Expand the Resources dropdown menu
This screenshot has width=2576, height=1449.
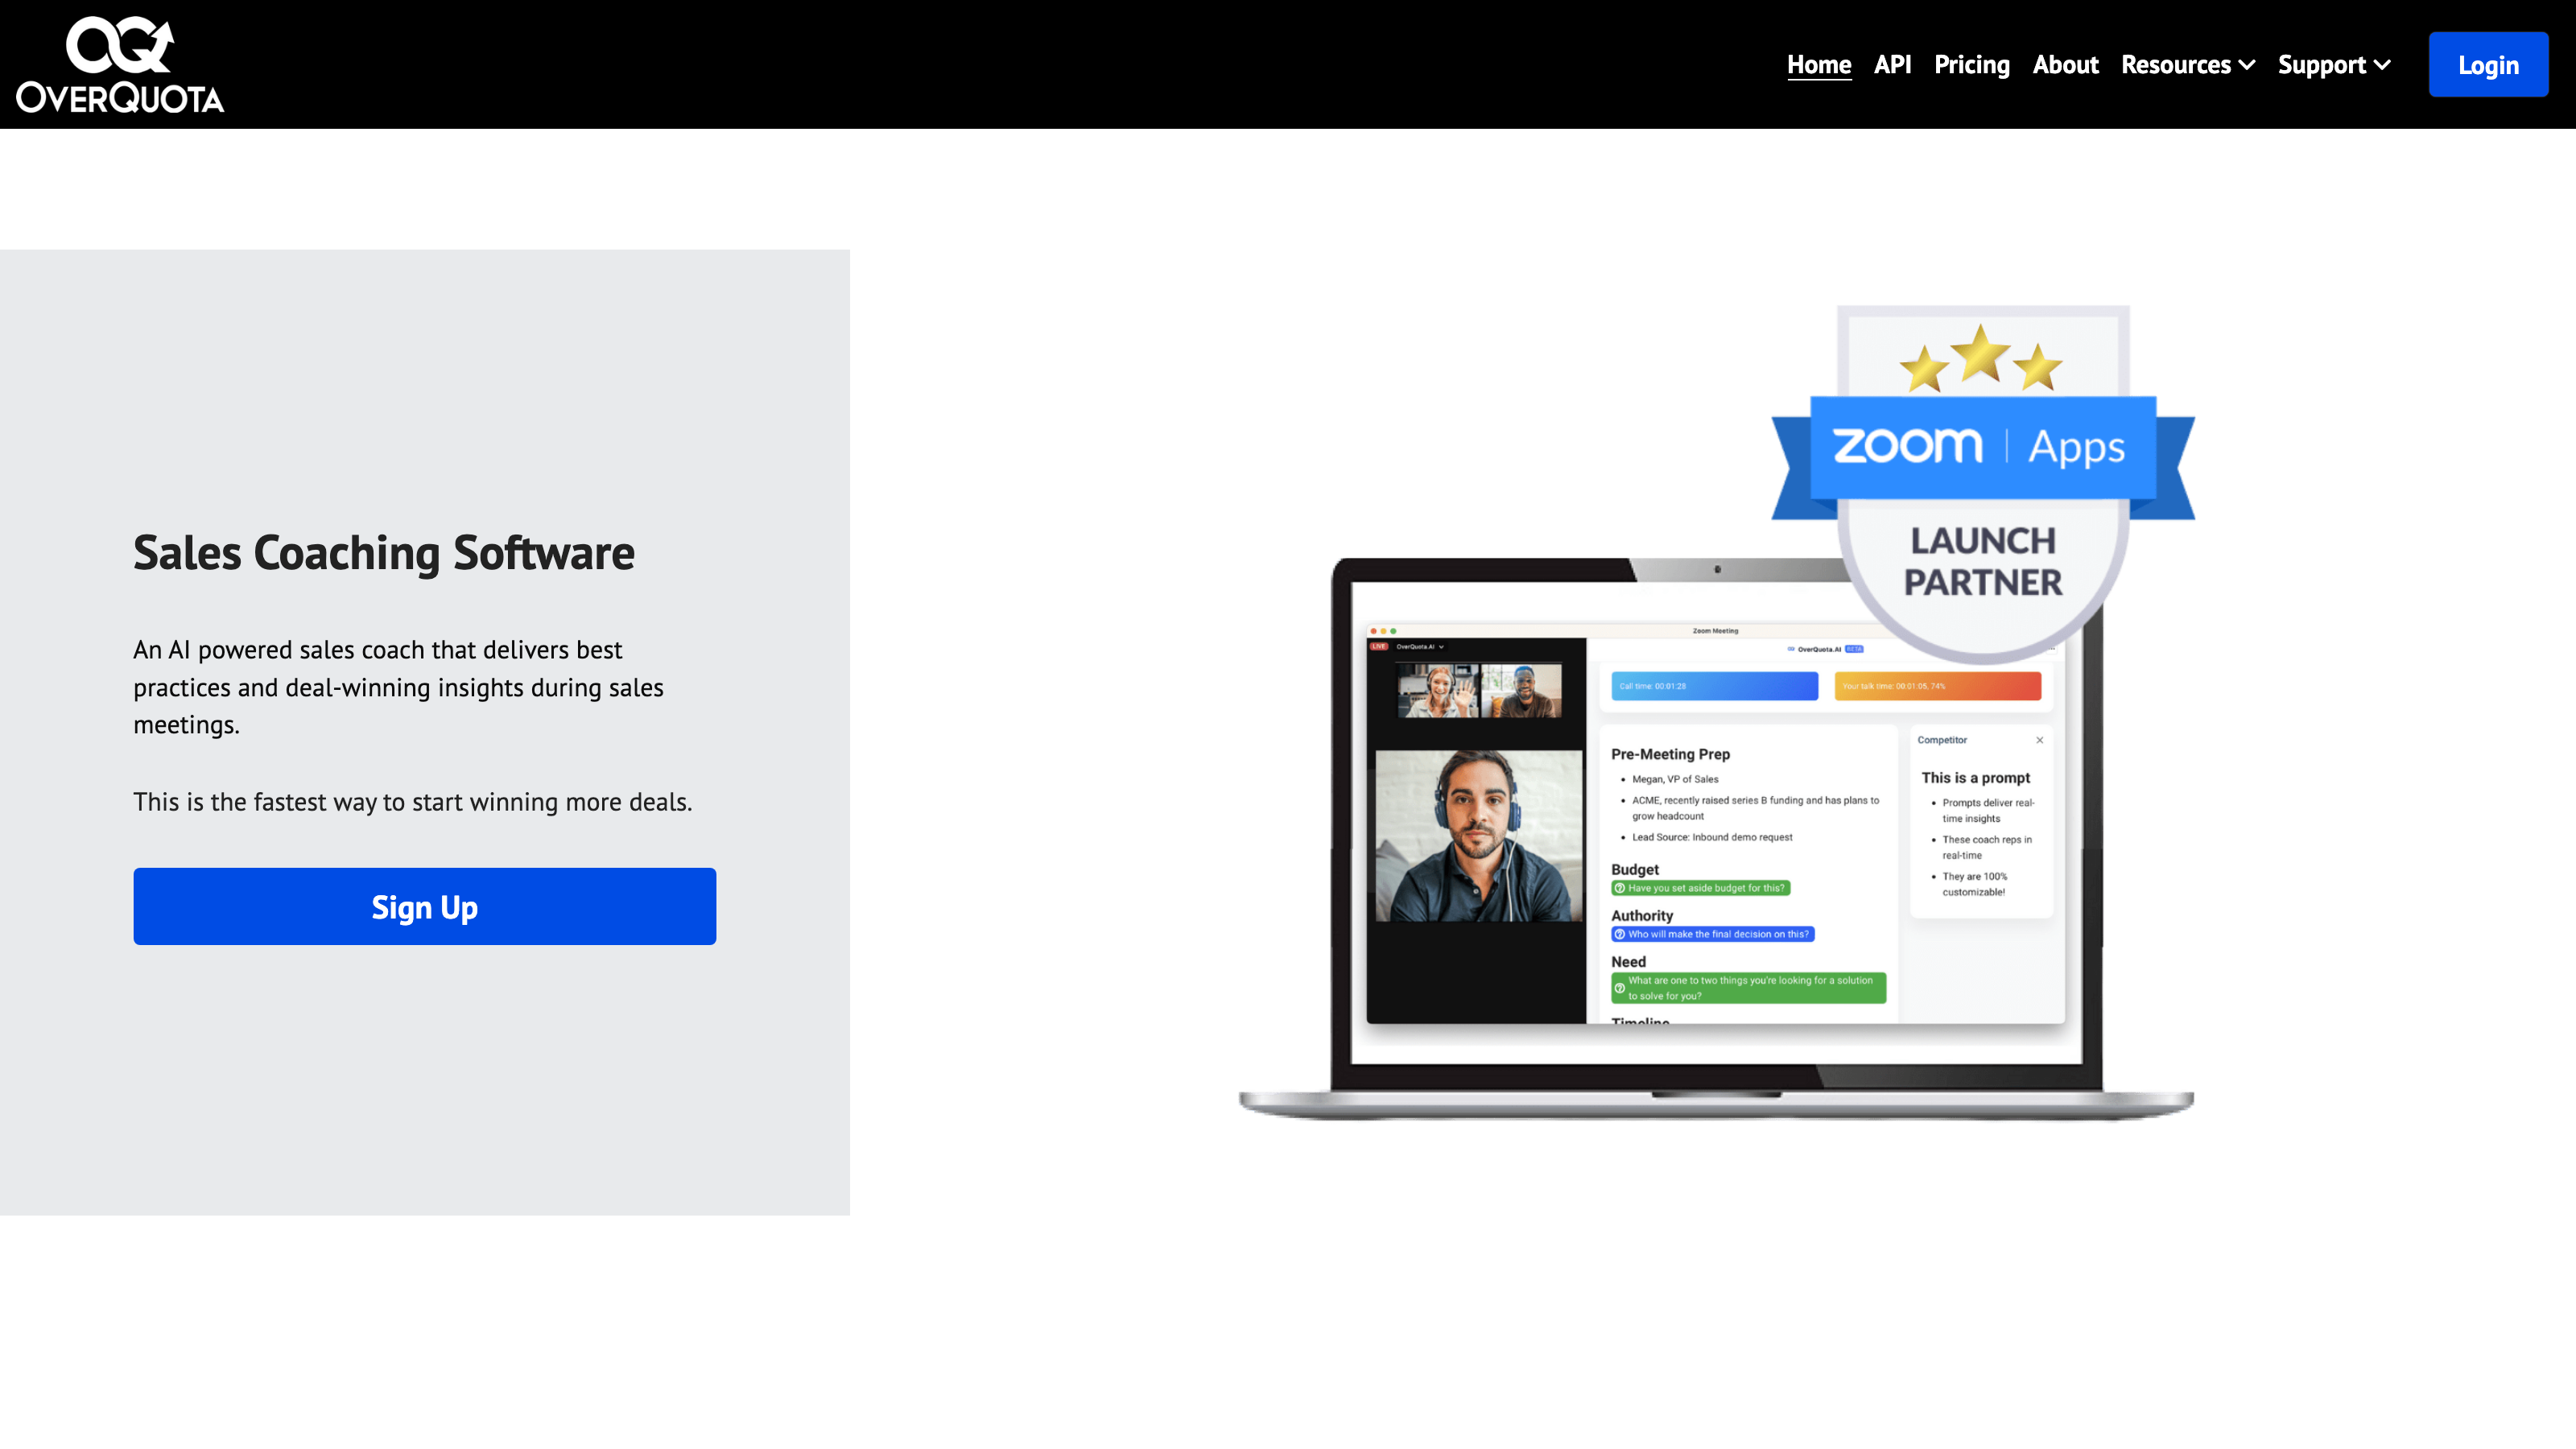pos(2189,64)
